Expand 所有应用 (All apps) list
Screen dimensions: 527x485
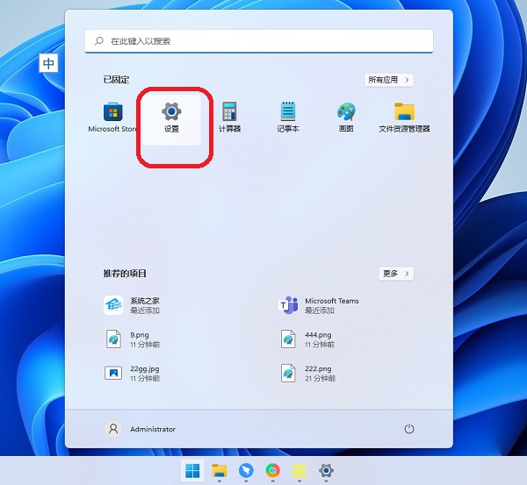point(388,80)
